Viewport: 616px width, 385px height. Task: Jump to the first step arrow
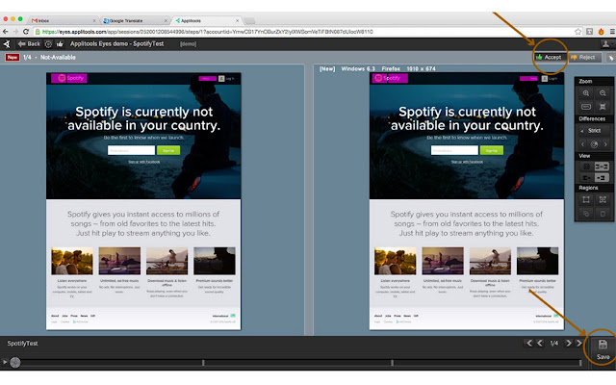pos(528,344)
